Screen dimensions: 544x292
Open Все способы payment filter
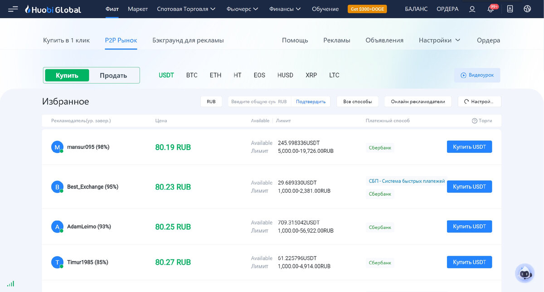358,102
